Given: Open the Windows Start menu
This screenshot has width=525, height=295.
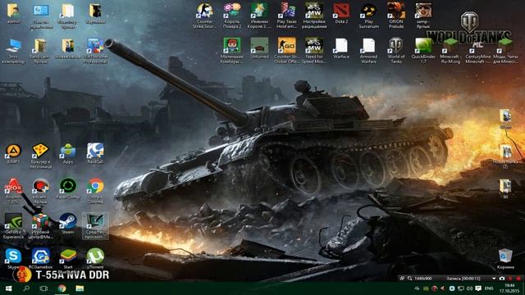Looking at the screenshot, I should [9, 288].
